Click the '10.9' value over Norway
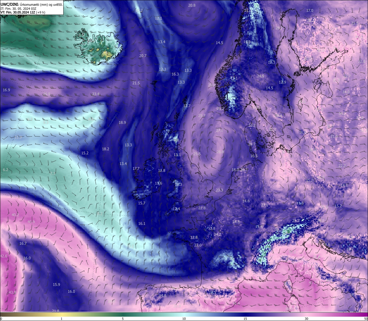This screenshot has width=368, height=321. [x=247, y=42]
